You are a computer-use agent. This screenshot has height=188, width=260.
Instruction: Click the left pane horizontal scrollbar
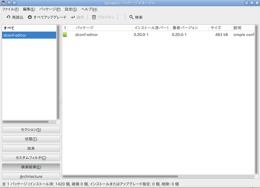point(25,122)
